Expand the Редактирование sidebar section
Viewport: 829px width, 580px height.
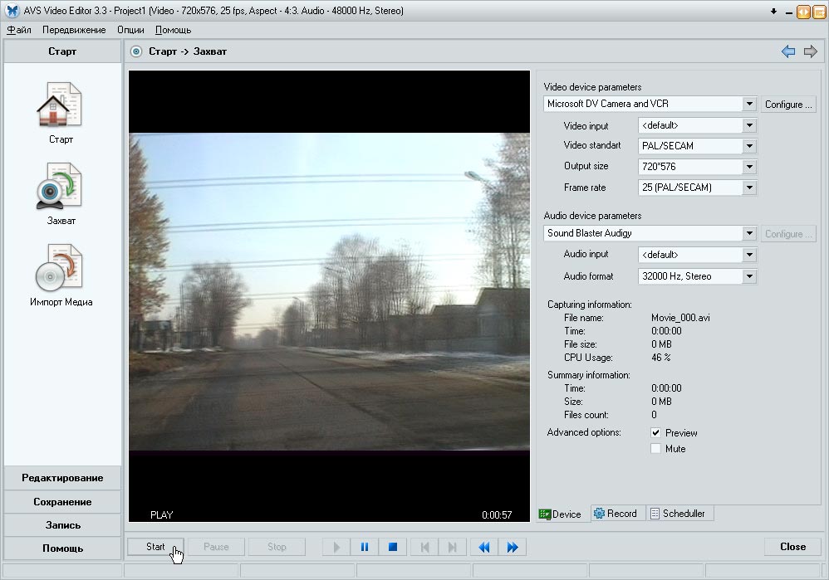(62, 478)
